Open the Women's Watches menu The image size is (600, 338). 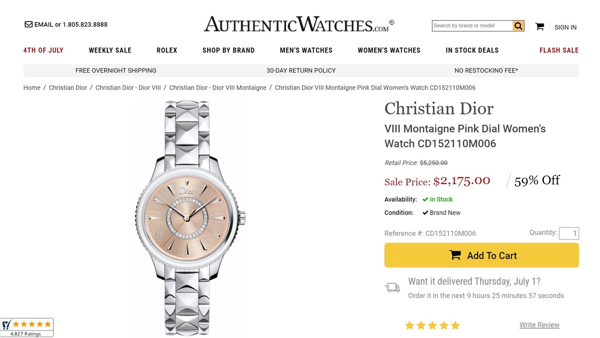pyautogui.click(x=389, y=50)
